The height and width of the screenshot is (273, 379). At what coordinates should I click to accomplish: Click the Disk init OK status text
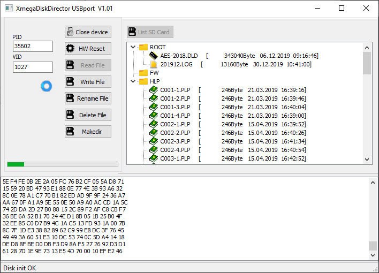pyautogui.click(x=20, y=268)
